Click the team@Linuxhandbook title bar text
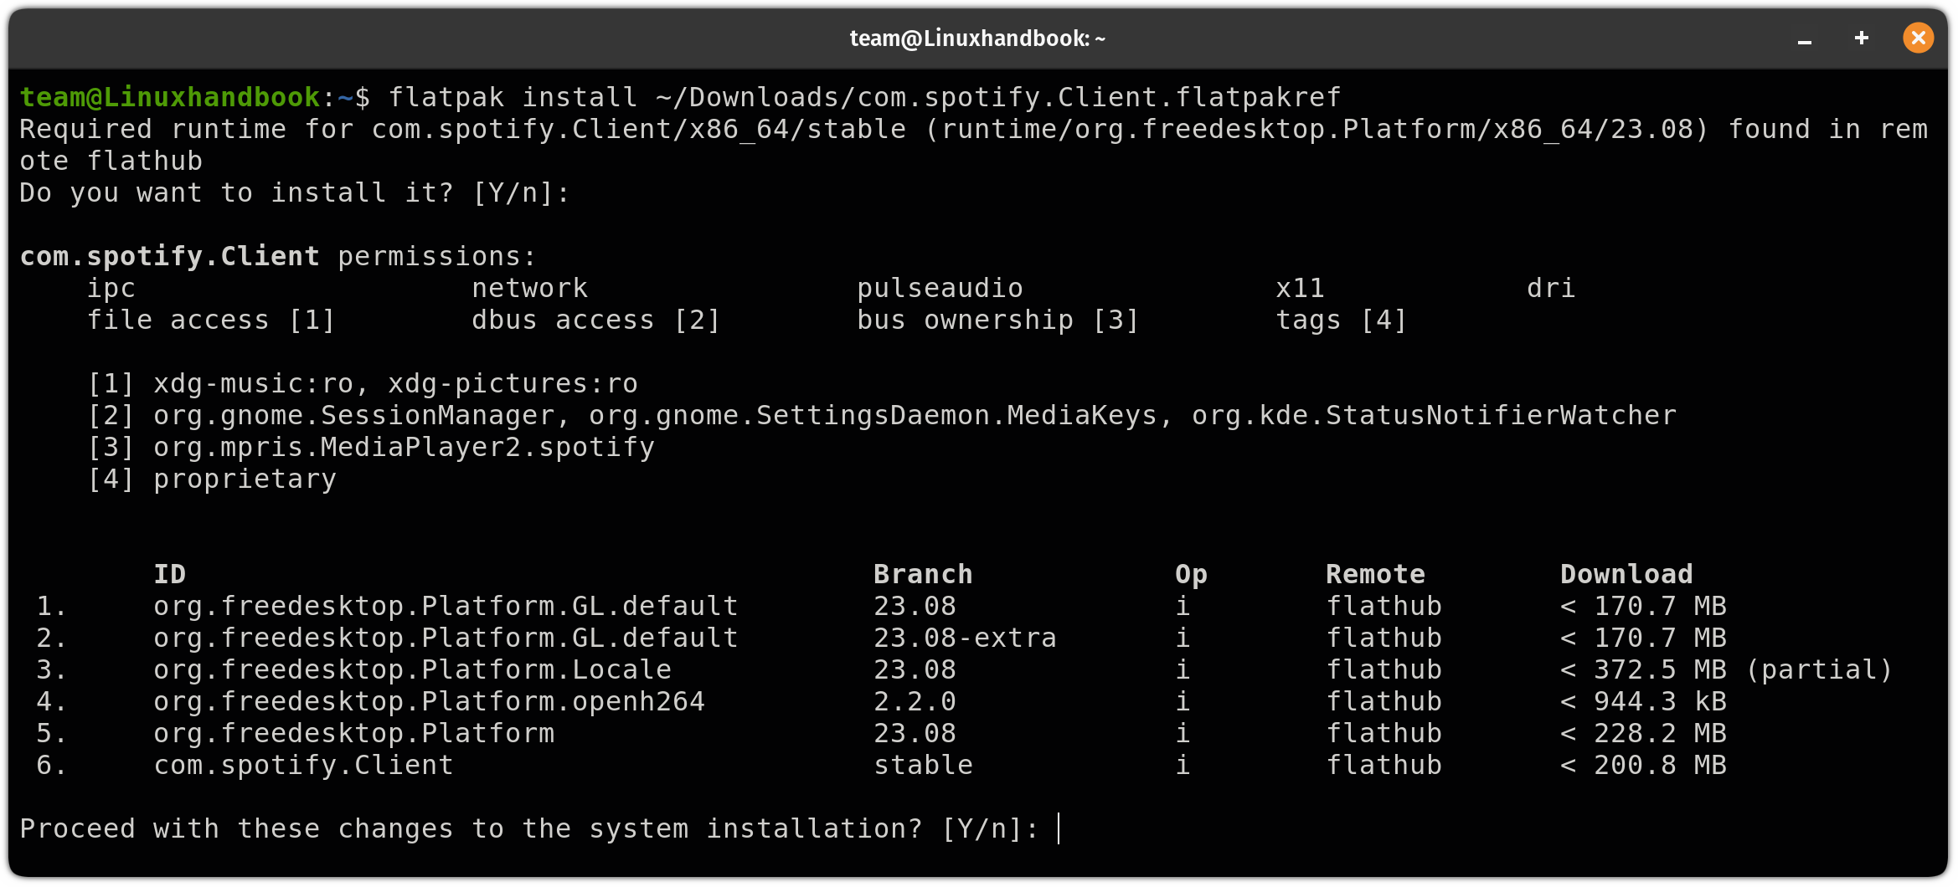The image size is (1958, 887). coord(978,37)
